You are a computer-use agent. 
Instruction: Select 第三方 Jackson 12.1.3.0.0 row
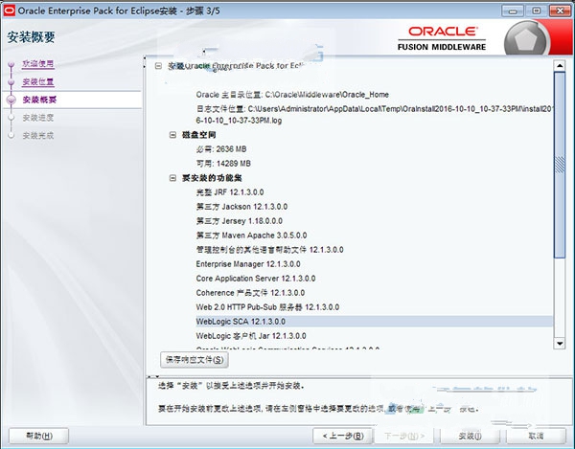241,207
